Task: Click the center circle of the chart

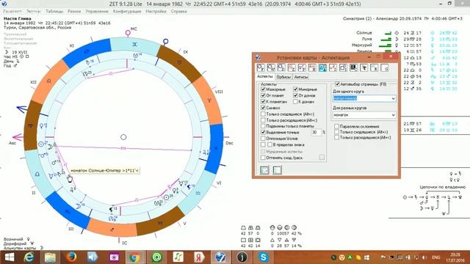Action: click(x=123, y=137)
